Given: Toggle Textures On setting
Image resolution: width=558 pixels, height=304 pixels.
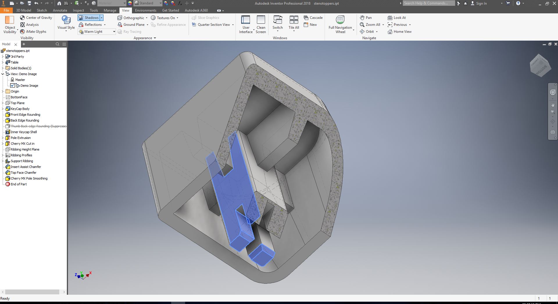Looking at the screenshot, I should pos(163,18).
